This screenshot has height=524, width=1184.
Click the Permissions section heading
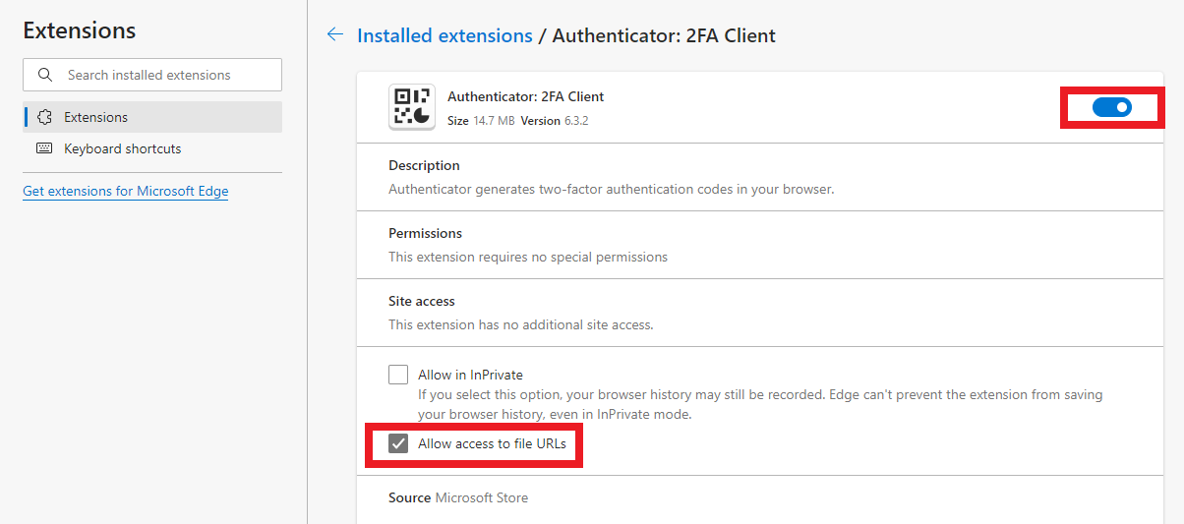(x=425, y=233)
